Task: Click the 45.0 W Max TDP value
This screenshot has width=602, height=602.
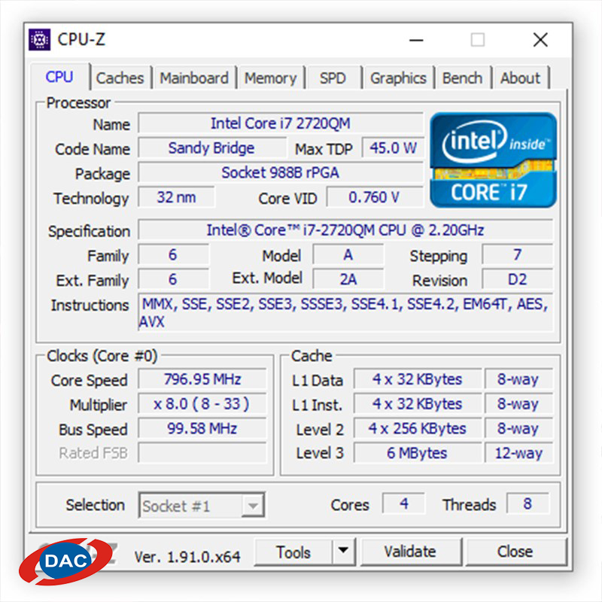Action: coord(393,148)
